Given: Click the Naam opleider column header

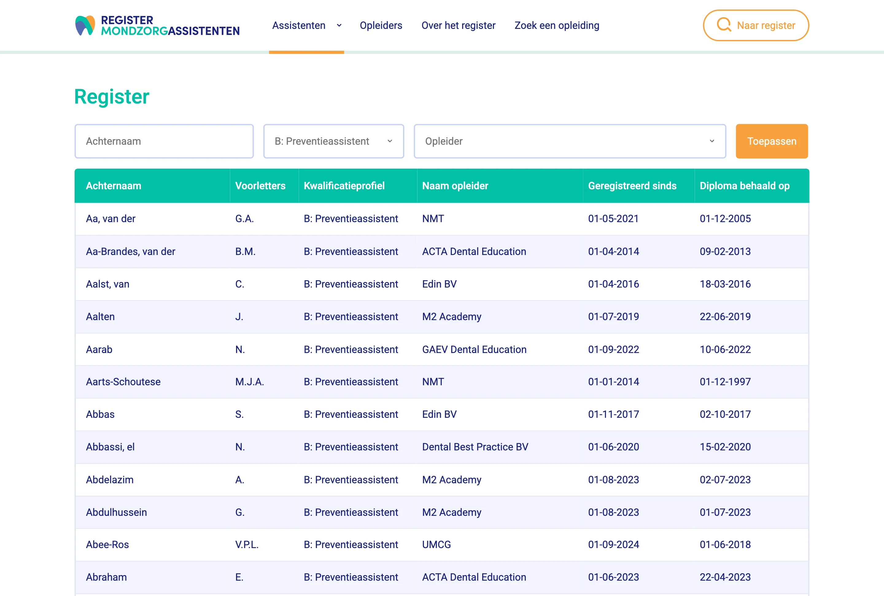Looking at the screenshot, I should coord(455,186).
